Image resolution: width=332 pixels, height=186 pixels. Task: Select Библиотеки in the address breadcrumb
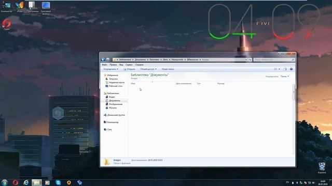tap(125, 60)
